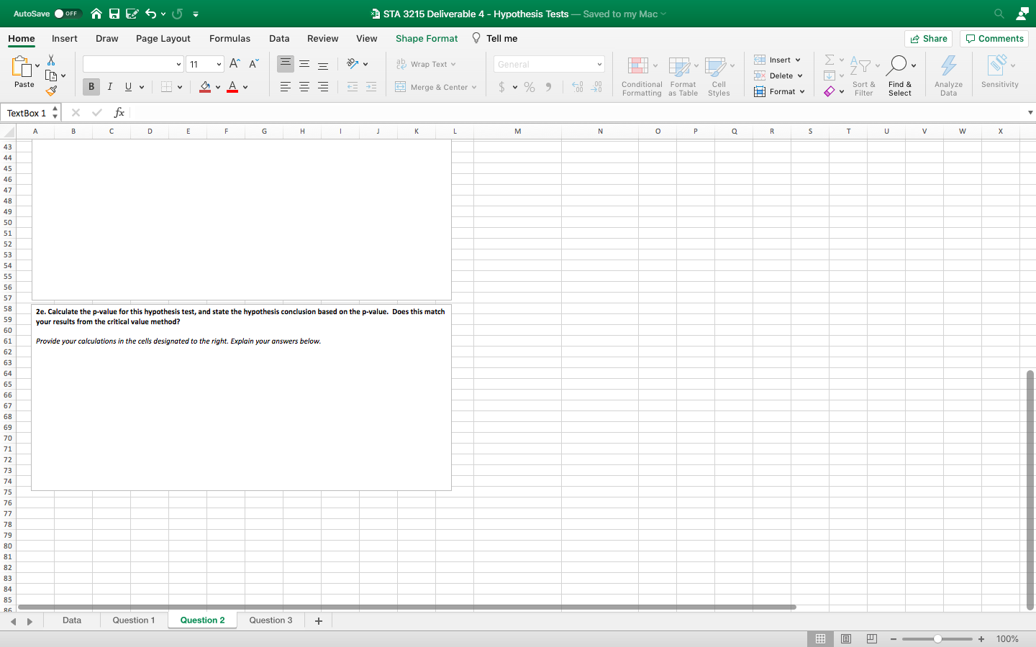Viewport: 1036px width, 647px height.
Task: Open Format as Table
Action: 683,76
